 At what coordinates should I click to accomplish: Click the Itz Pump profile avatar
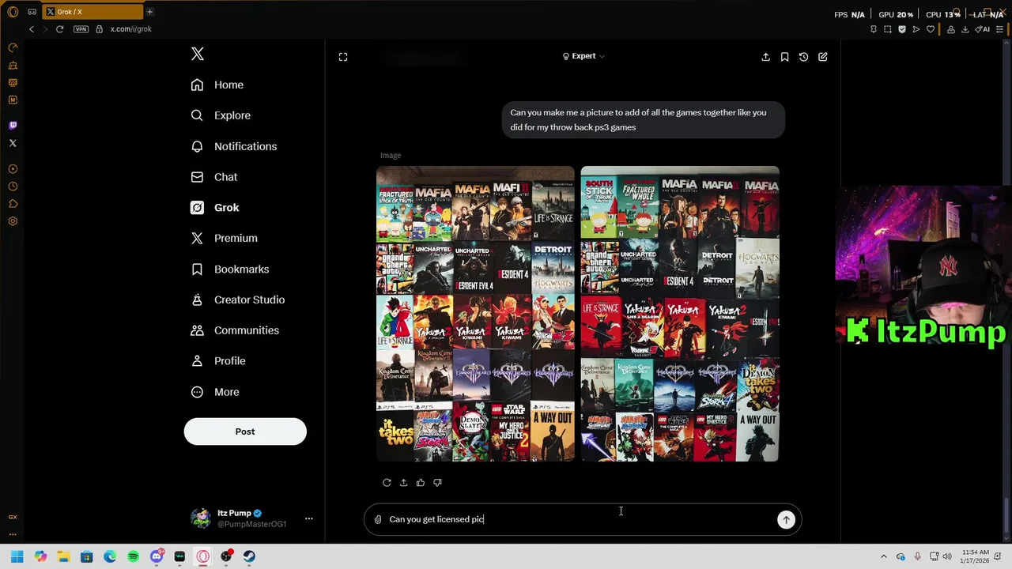point(201,518)
